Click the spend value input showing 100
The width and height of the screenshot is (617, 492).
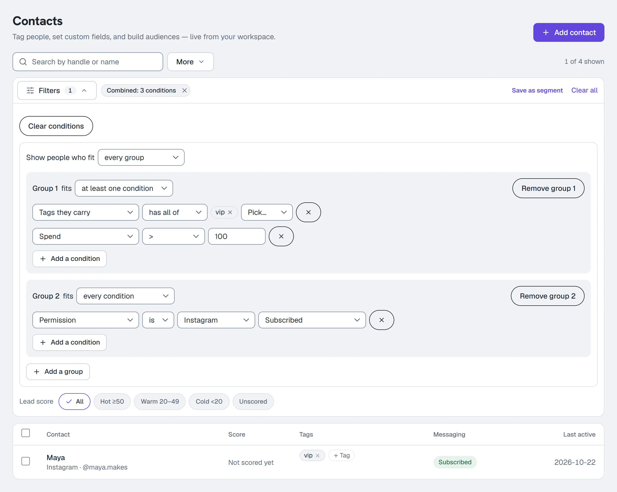click(237, 236)
